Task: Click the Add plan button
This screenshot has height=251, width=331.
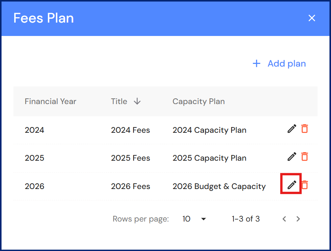Action: pyautogui.click(x=279, y=64)
